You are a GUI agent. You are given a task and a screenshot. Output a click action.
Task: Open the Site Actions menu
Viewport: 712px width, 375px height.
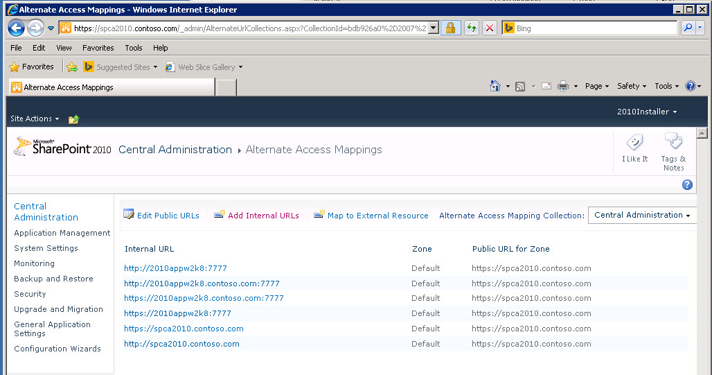(x=35, y=119)
